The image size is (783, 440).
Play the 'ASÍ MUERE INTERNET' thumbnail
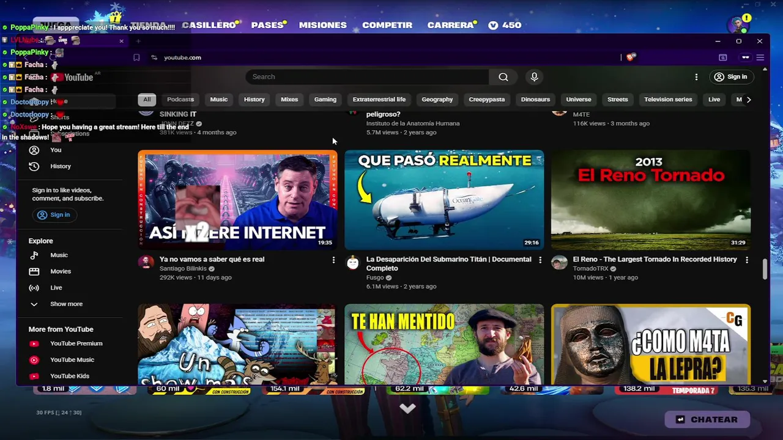coord(237,200)
